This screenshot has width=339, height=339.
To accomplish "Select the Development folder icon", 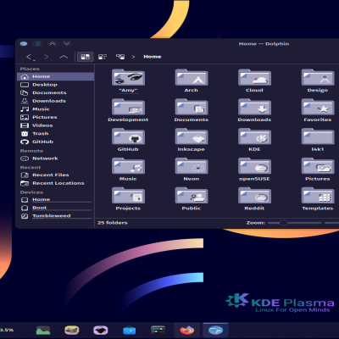I will pyautogui.click(x=128, y=107).
